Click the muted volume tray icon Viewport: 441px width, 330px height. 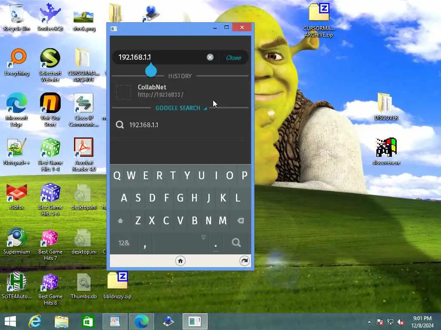400,322
